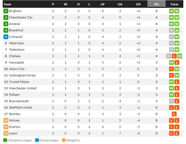Click Arsenal's green position 3 badge
The image size is (186, 144).
(6, 24)
